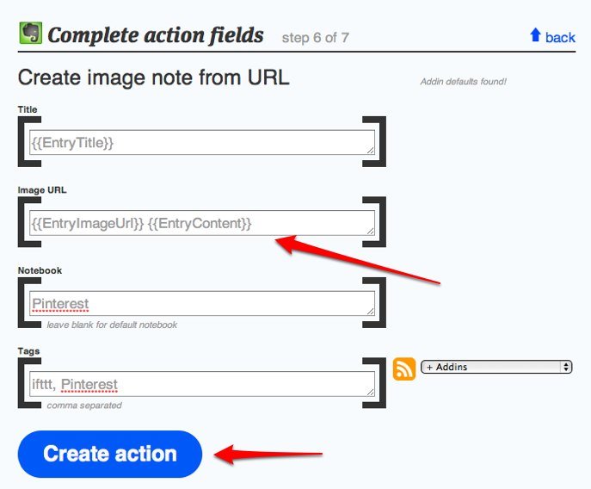Click the "Create image note from URL" title
This screenshot has width=591, height=489.
pos(153,77)
